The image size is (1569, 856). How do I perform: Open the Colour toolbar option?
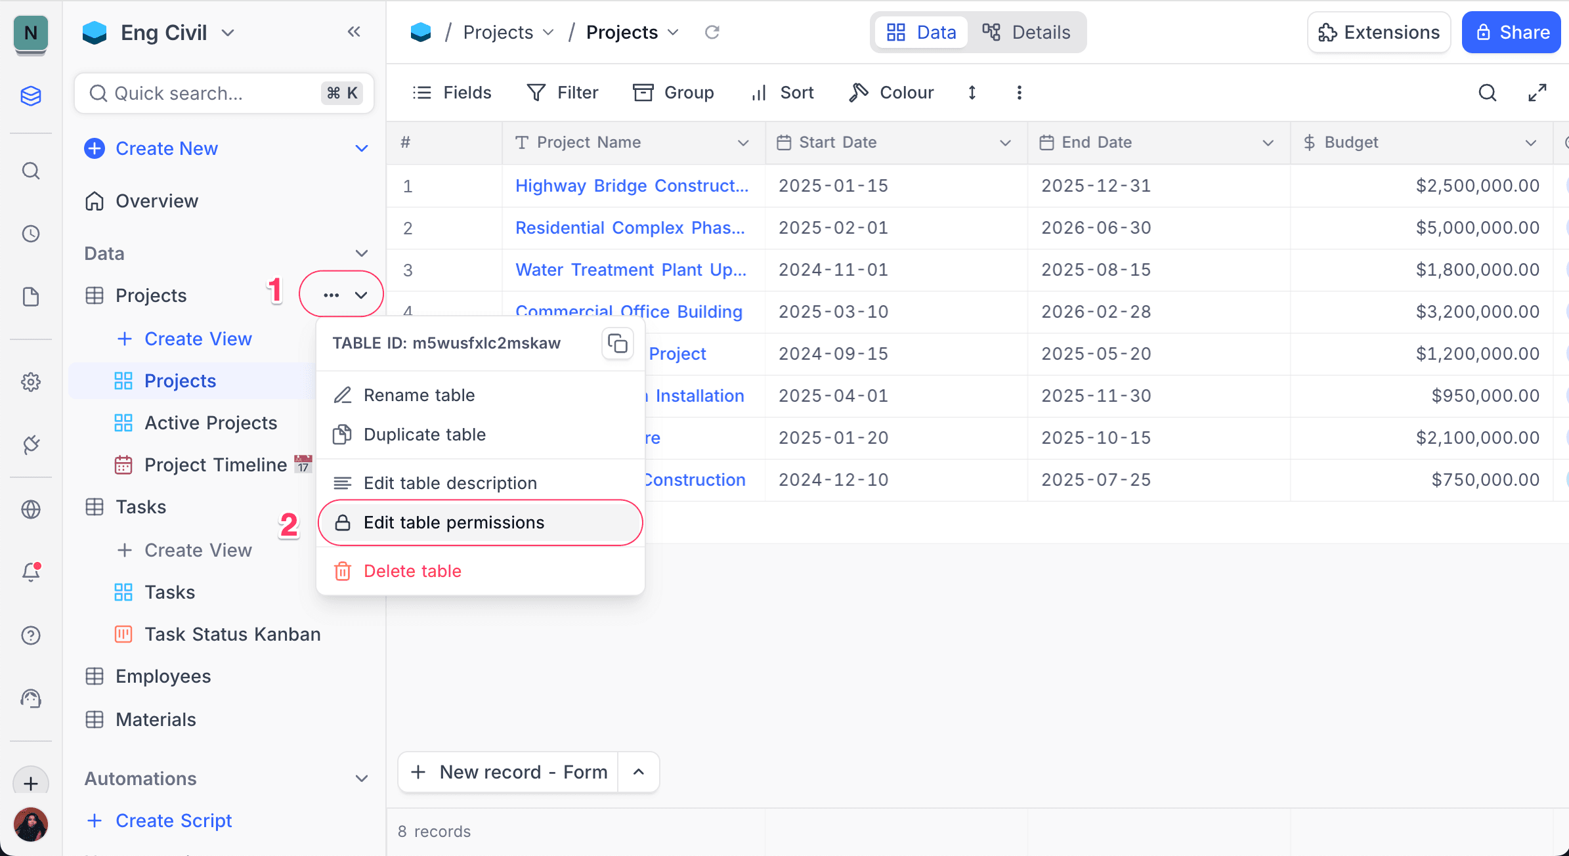click(x=891, y=93)
